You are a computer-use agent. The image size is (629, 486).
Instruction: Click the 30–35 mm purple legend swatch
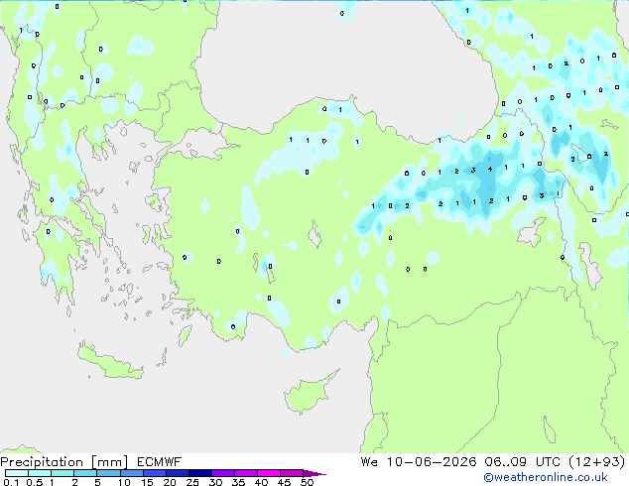click(222, 473)
